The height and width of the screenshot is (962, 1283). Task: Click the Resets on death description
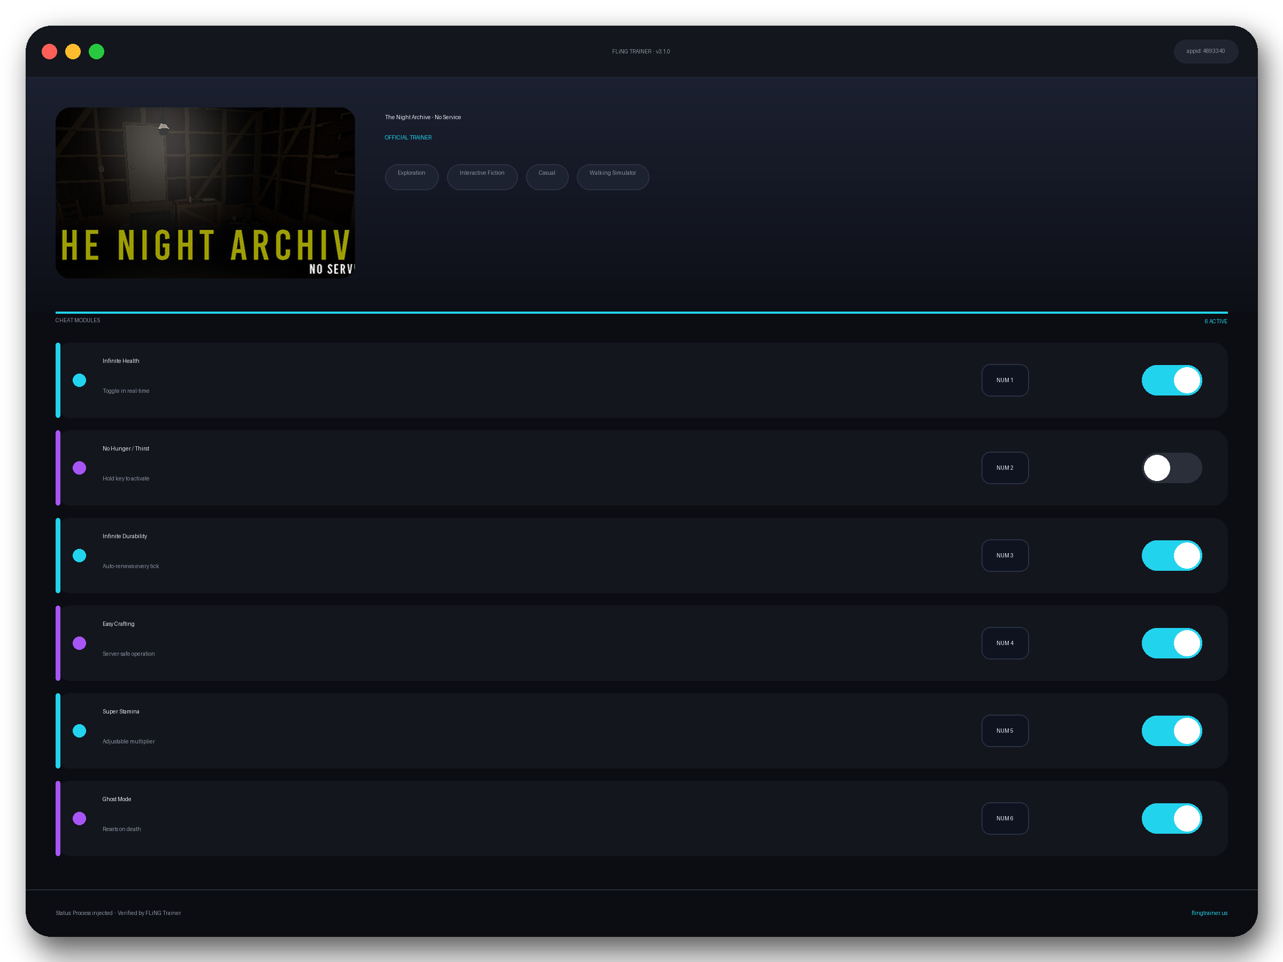tap(121, 828)
